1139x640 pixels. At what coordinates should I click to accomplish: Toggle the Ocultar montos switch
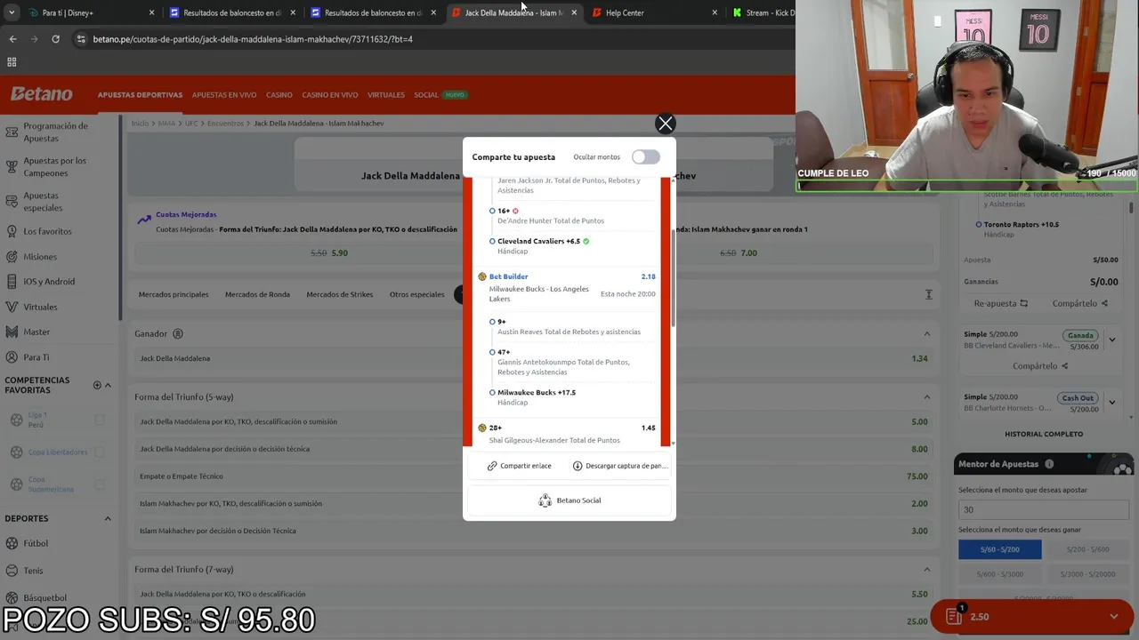646,157
